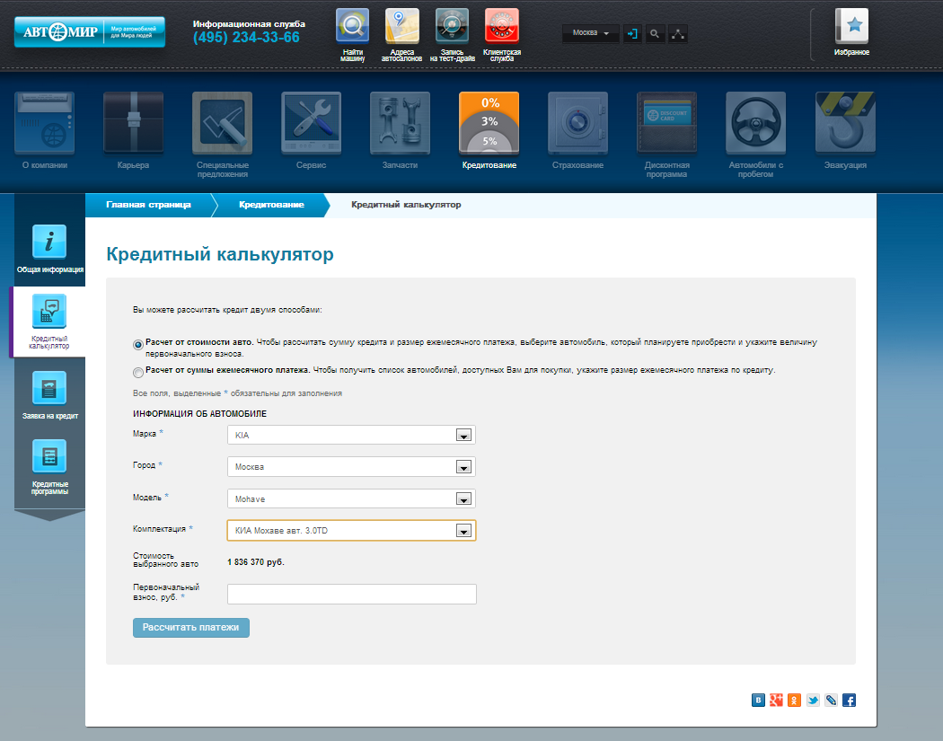Expand the sidebar down arrow
This screenshot has height=741, width=943.
[x=49, y=516]
